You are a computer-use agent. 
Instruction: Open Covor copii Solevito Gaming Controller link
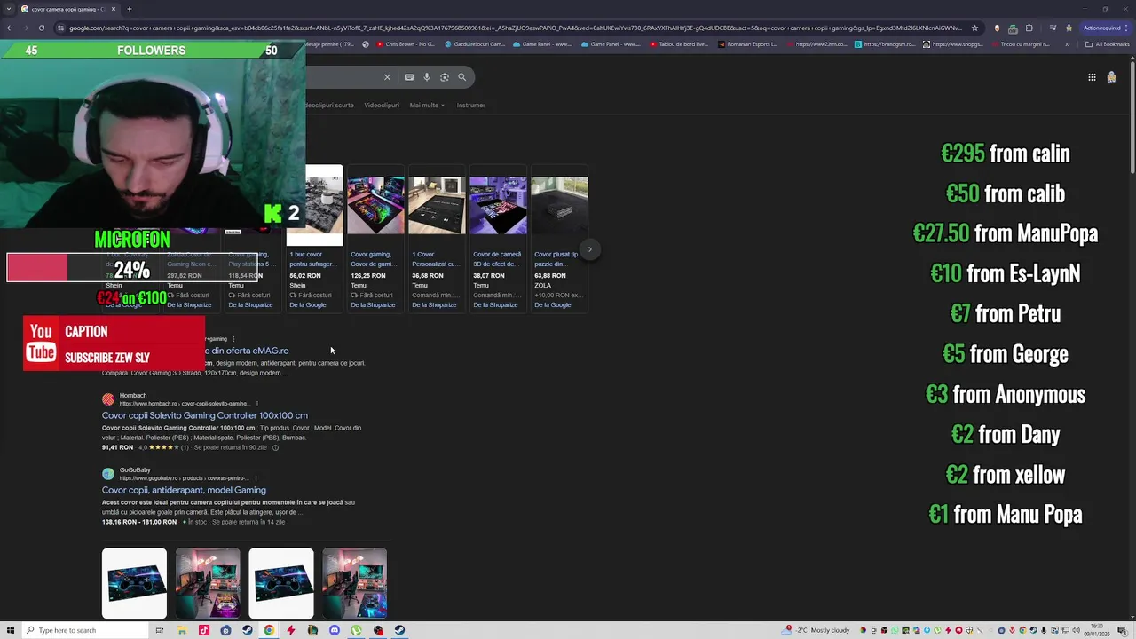pyautogui.click(x=205, y=415)
